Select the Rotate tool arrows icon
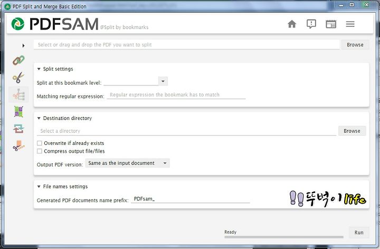 (x=18, y=128)
